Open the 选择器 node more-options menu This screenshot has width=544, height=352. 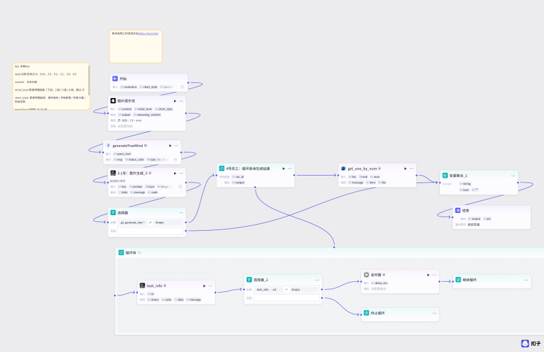181,212
